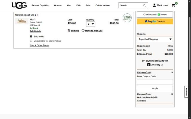Click the Remove link
Viewport: 191px width, 119px height.
pyautogui.click(x=75, y=31)
